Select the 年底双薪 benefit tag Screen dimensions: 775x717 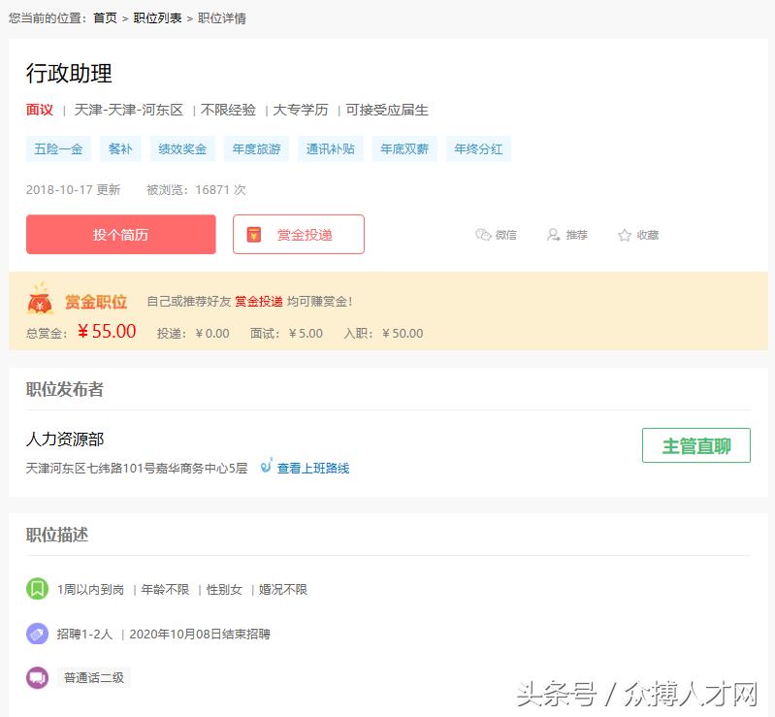404,148
